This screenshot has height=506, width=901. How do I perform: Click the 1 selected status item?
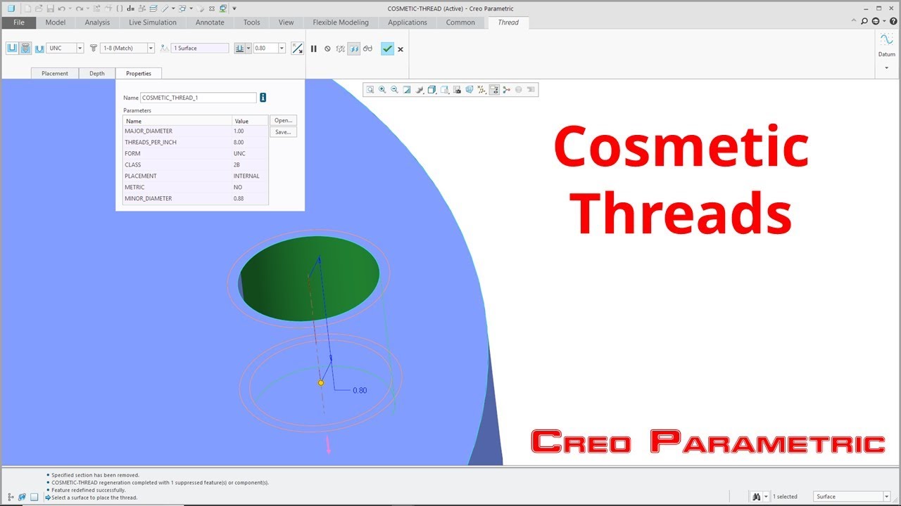785,497
